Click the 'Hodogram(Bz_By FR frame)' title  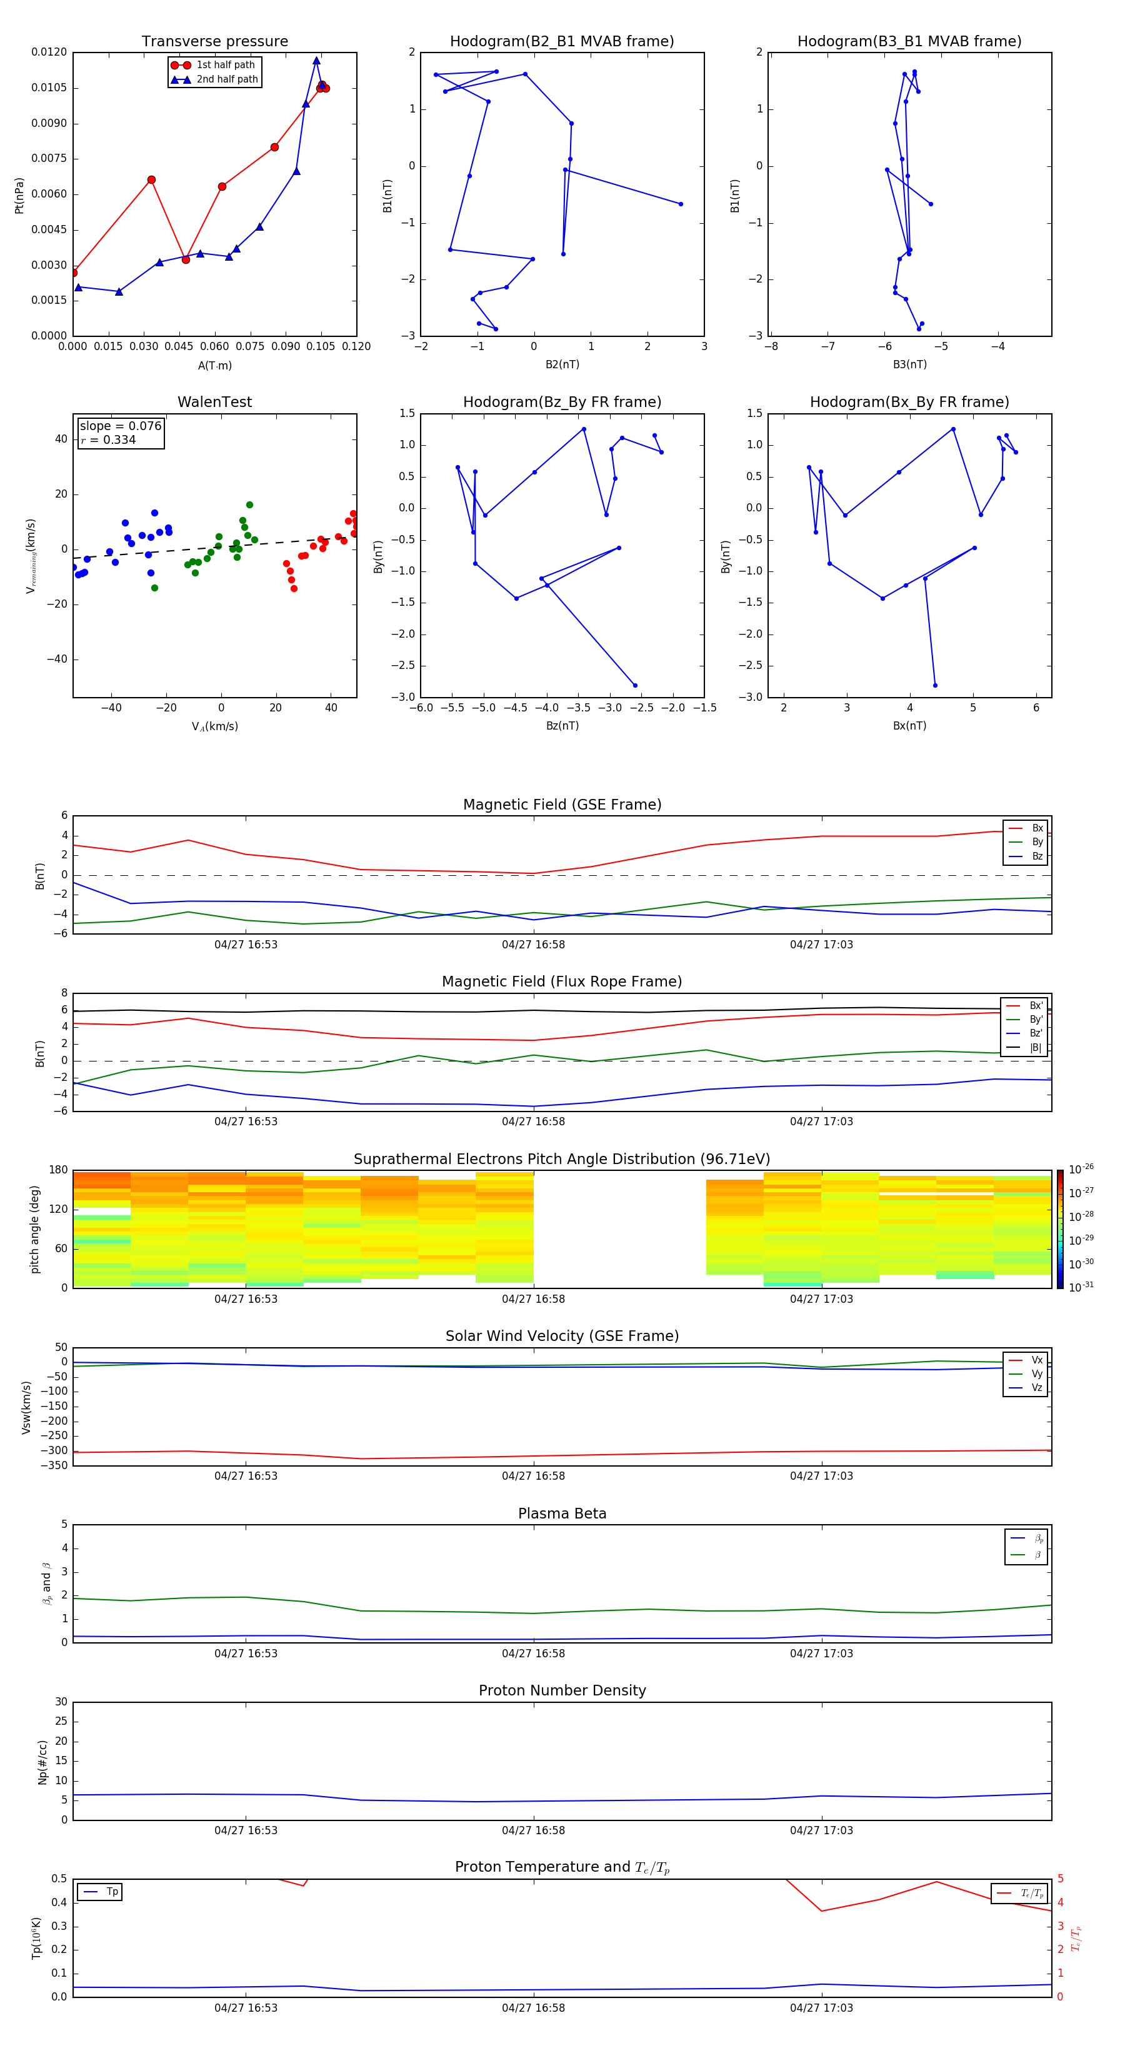[562, 402]
